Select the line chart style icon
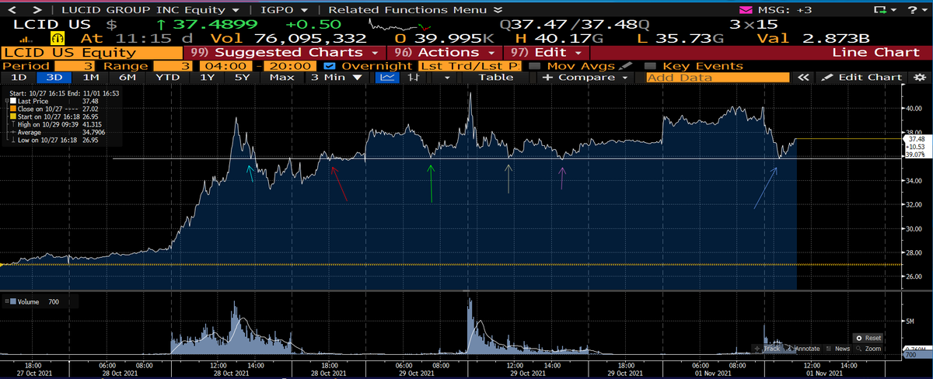The height and width of the screenshot is (379, 933). (386, 77)
